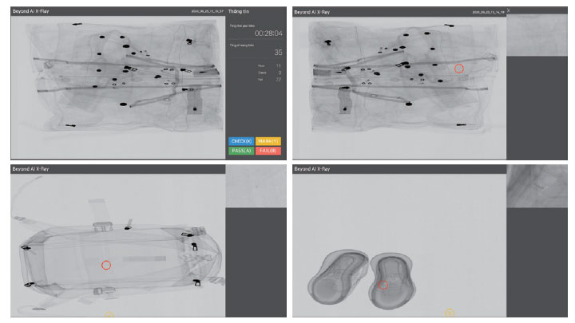575x323 pixels.
Task: Close the zoom panel with the X
Action: pyautogui.click(x=509, y=11)
